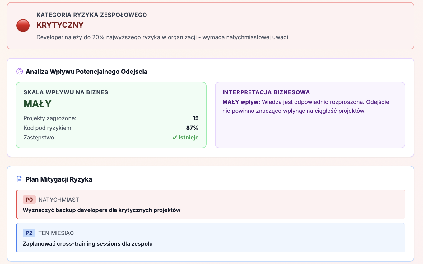
Task: Toggle the Zastępstwo availability status
Action: tap(185, 137)
